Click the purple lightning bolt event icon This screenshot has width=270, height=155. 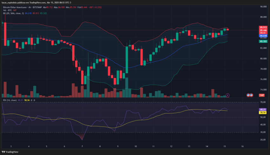[228, 95]
